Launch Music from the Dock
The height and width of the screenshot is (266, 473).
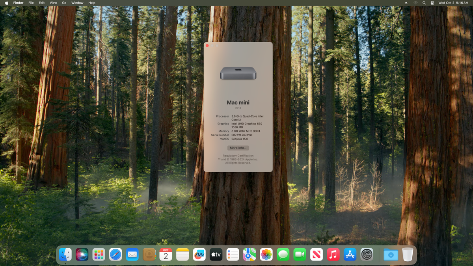pyautogui.click(x=333, y=255)
